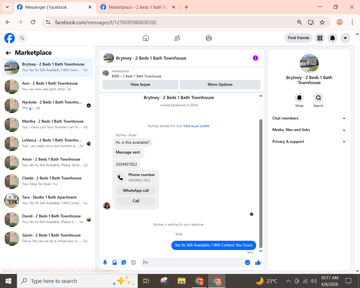Click the townhouse thumbnail in right panel
This screenshot has width=360, height=288.
309,64
